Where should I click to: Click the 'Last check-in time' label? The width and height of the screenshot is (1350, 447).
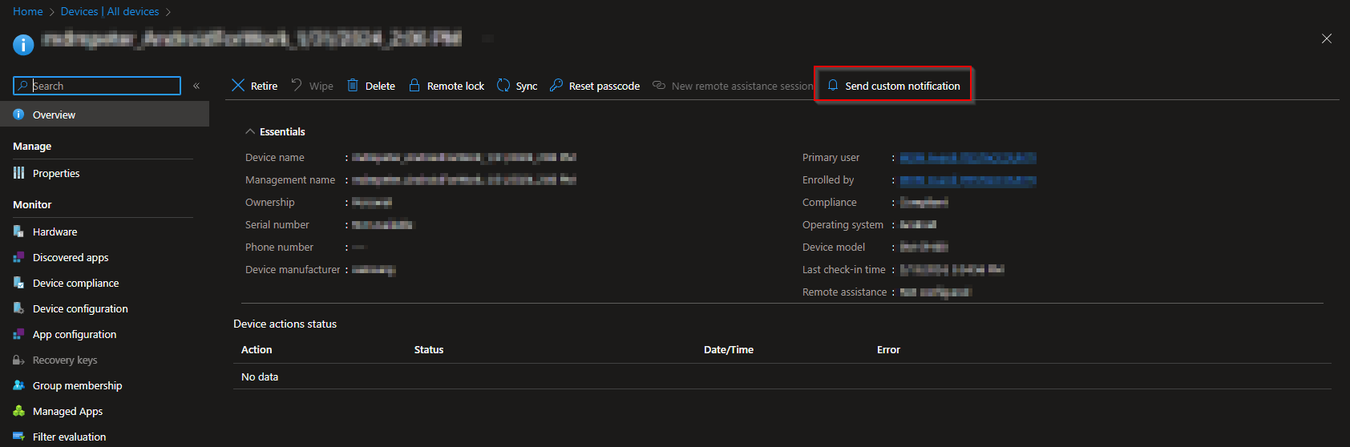(843, 270)
